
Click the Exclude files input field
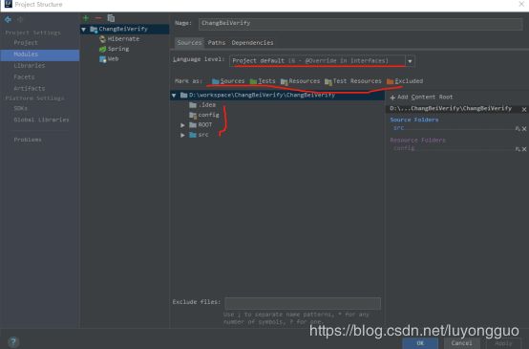tap(303, 303)
